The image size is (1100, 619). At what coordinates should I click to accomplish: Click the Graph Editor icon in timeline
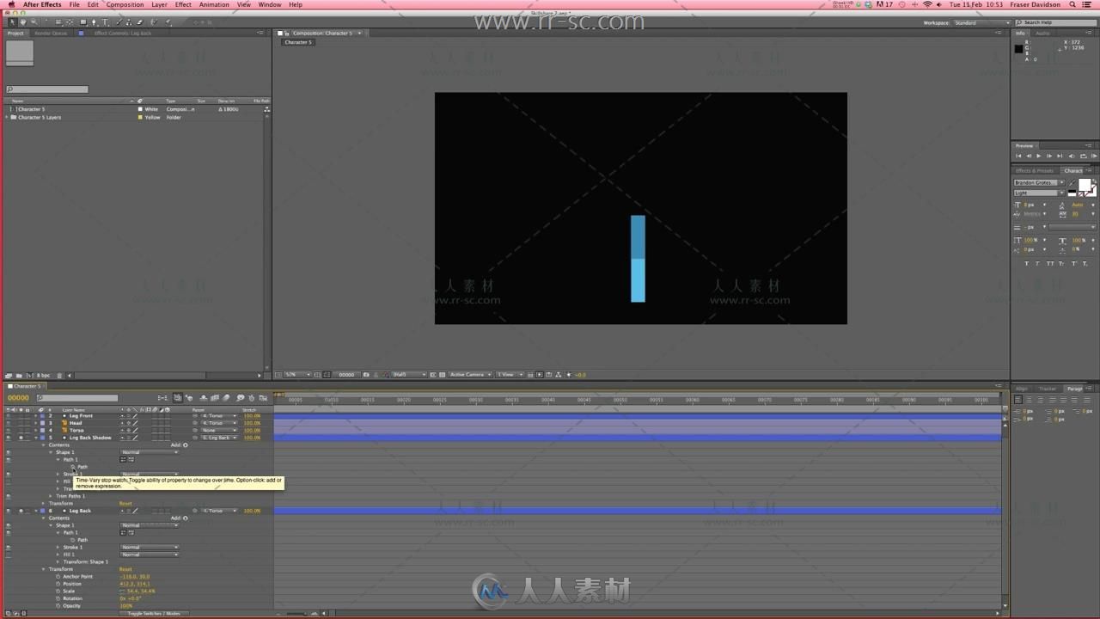[264, 398]
